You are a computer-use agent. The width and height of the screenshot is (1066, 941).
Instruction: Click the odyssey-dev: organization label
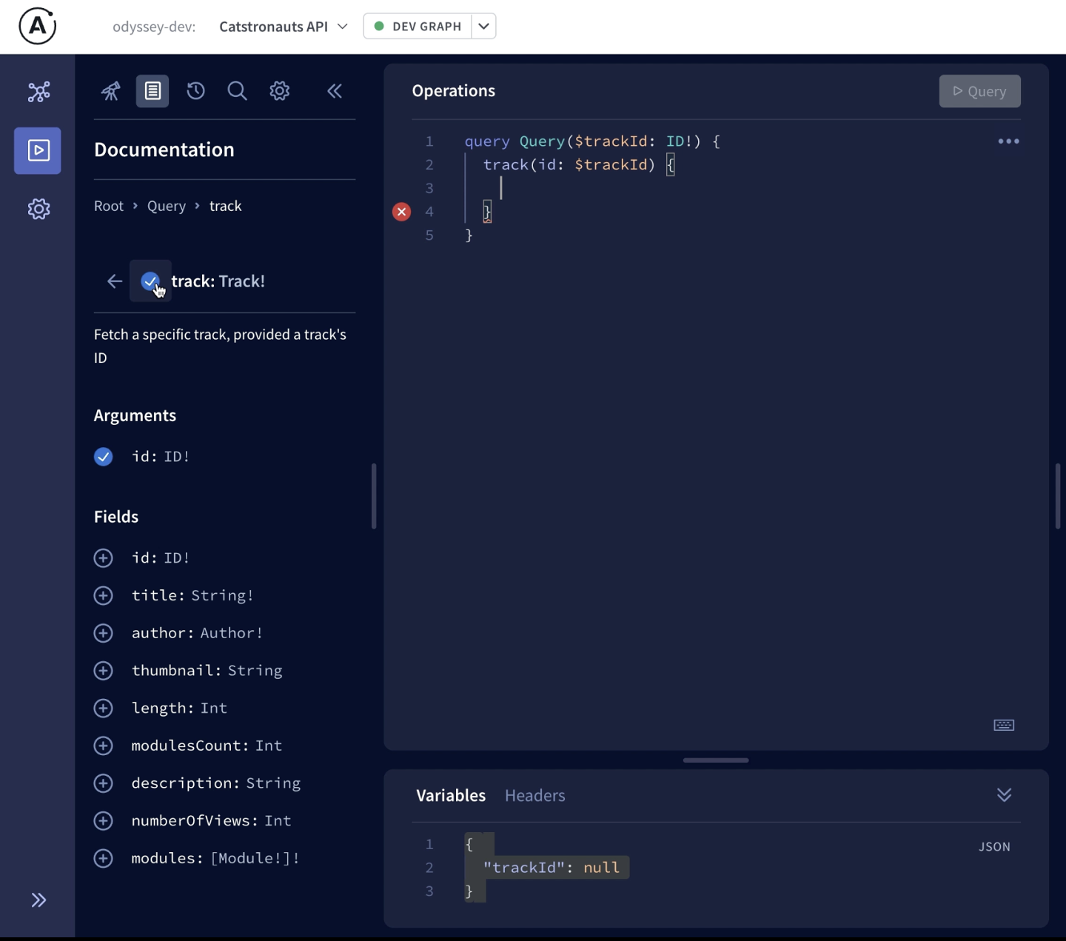pos(154,27)
